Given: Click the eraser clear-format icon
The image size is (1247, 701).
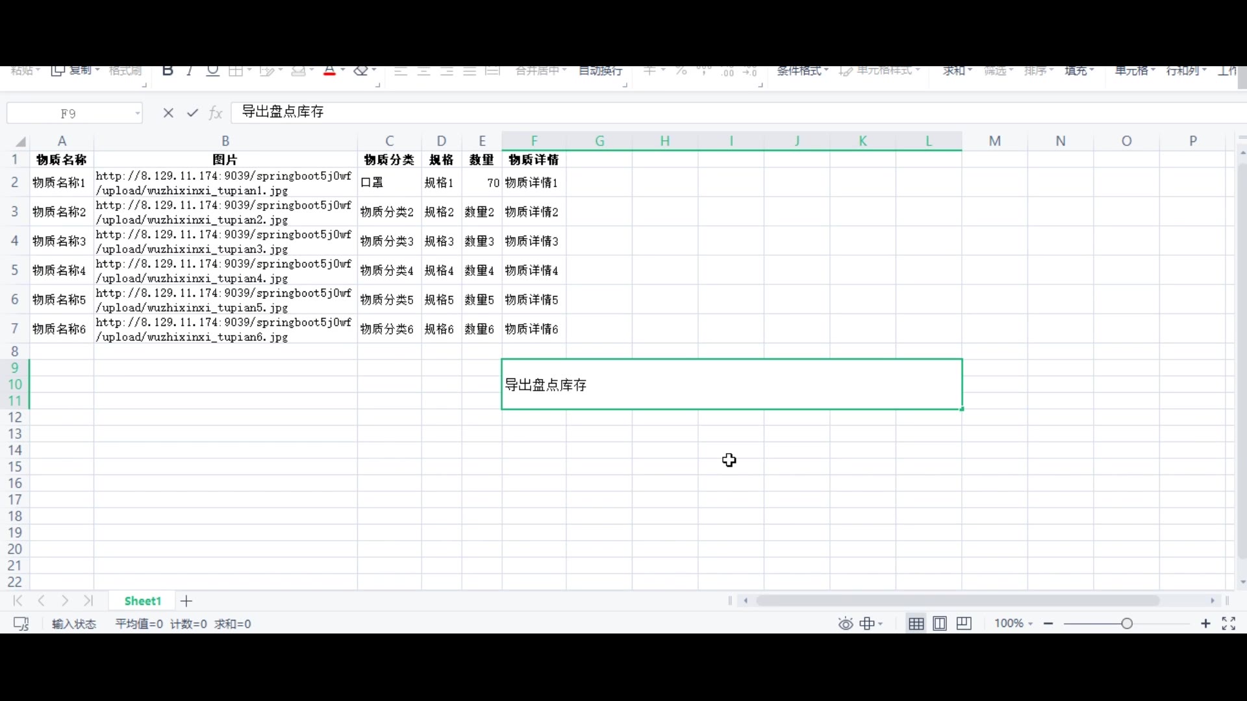Looking at the screenshot, I should (361, 71).
